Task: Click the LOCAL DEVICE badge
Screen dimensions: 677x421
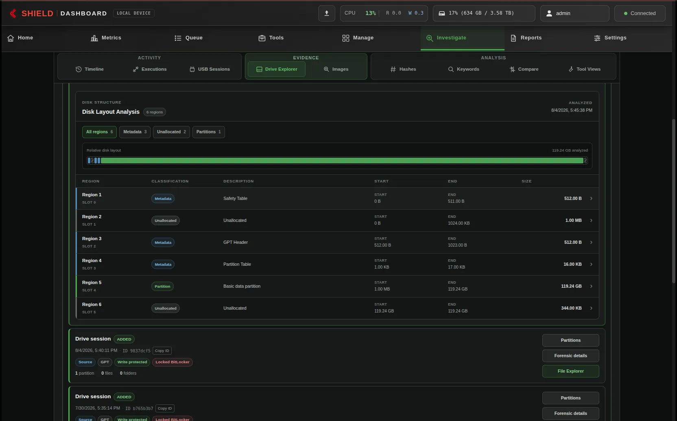Action: click(133, 13)
